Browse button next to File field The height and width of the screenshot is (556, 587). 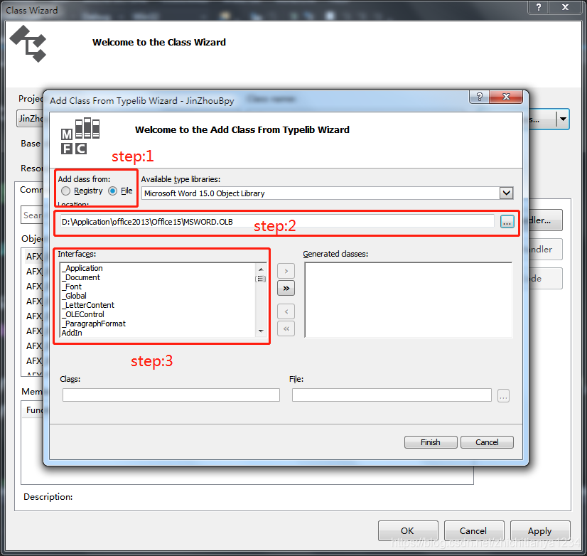[503, 395]
